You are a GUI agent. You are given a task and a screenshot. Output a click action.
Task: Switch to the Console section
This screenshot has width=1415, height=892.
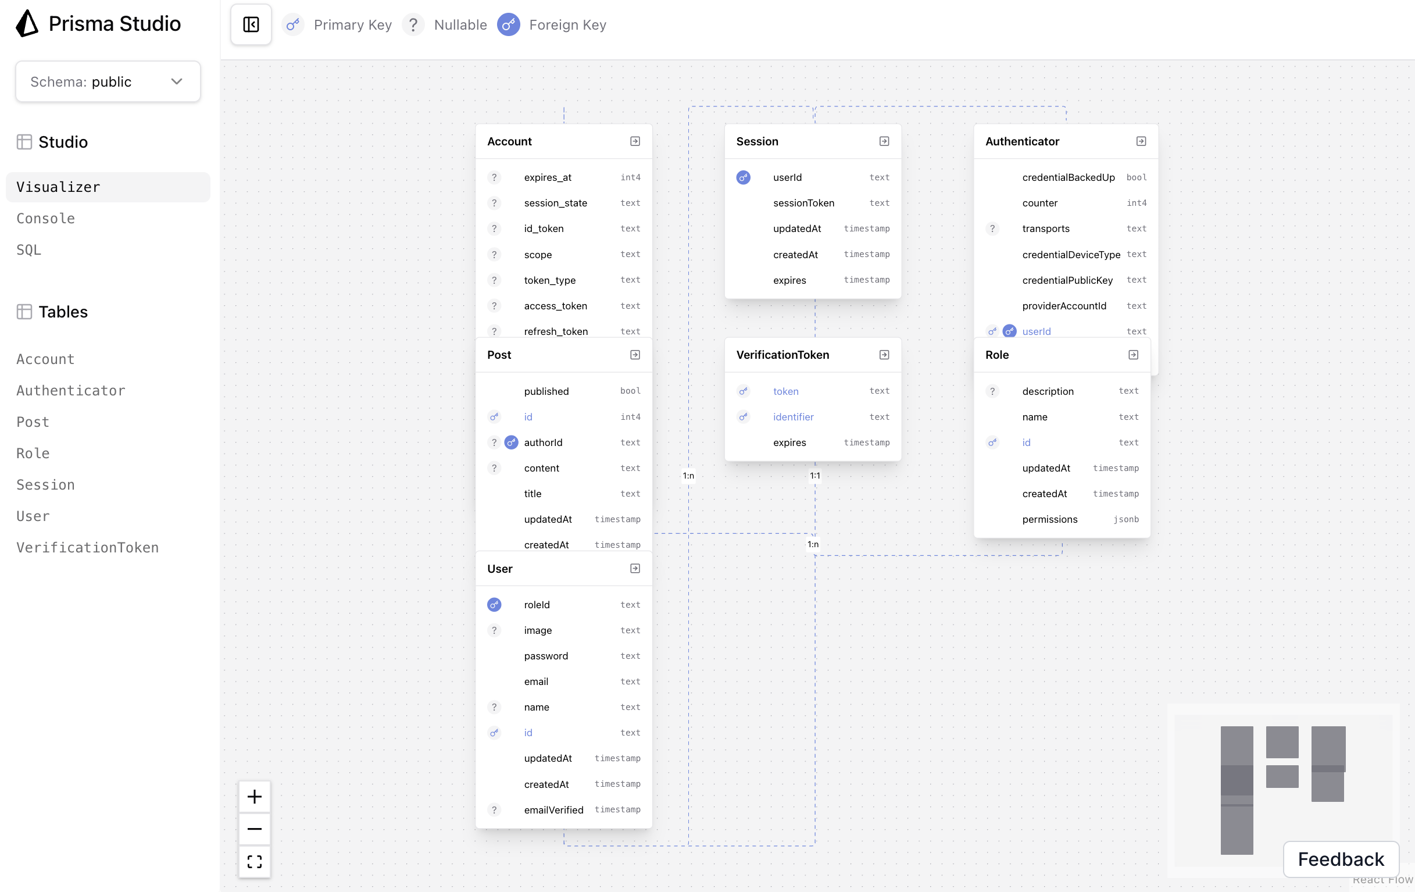point(46,219)
